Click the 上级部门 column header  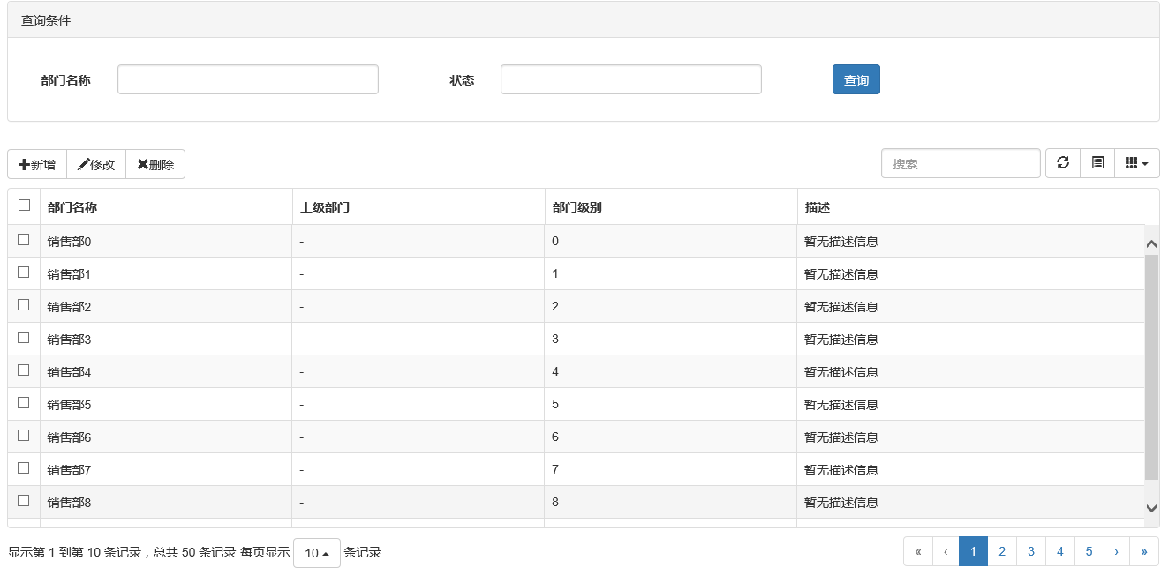418,207
